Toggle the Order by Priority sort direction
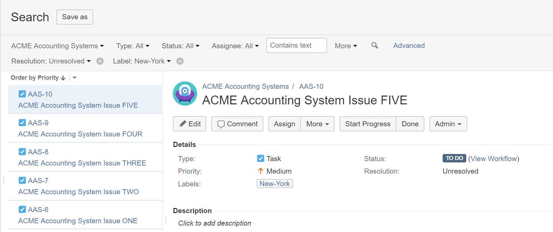The height and width of the screenshot is (232, 553). (x=63, y=78)
